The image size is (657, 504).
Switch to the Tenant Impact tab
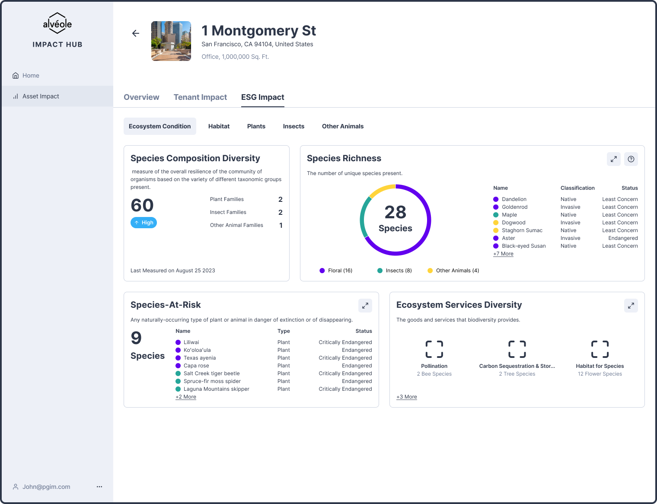[x=200, y=97]
